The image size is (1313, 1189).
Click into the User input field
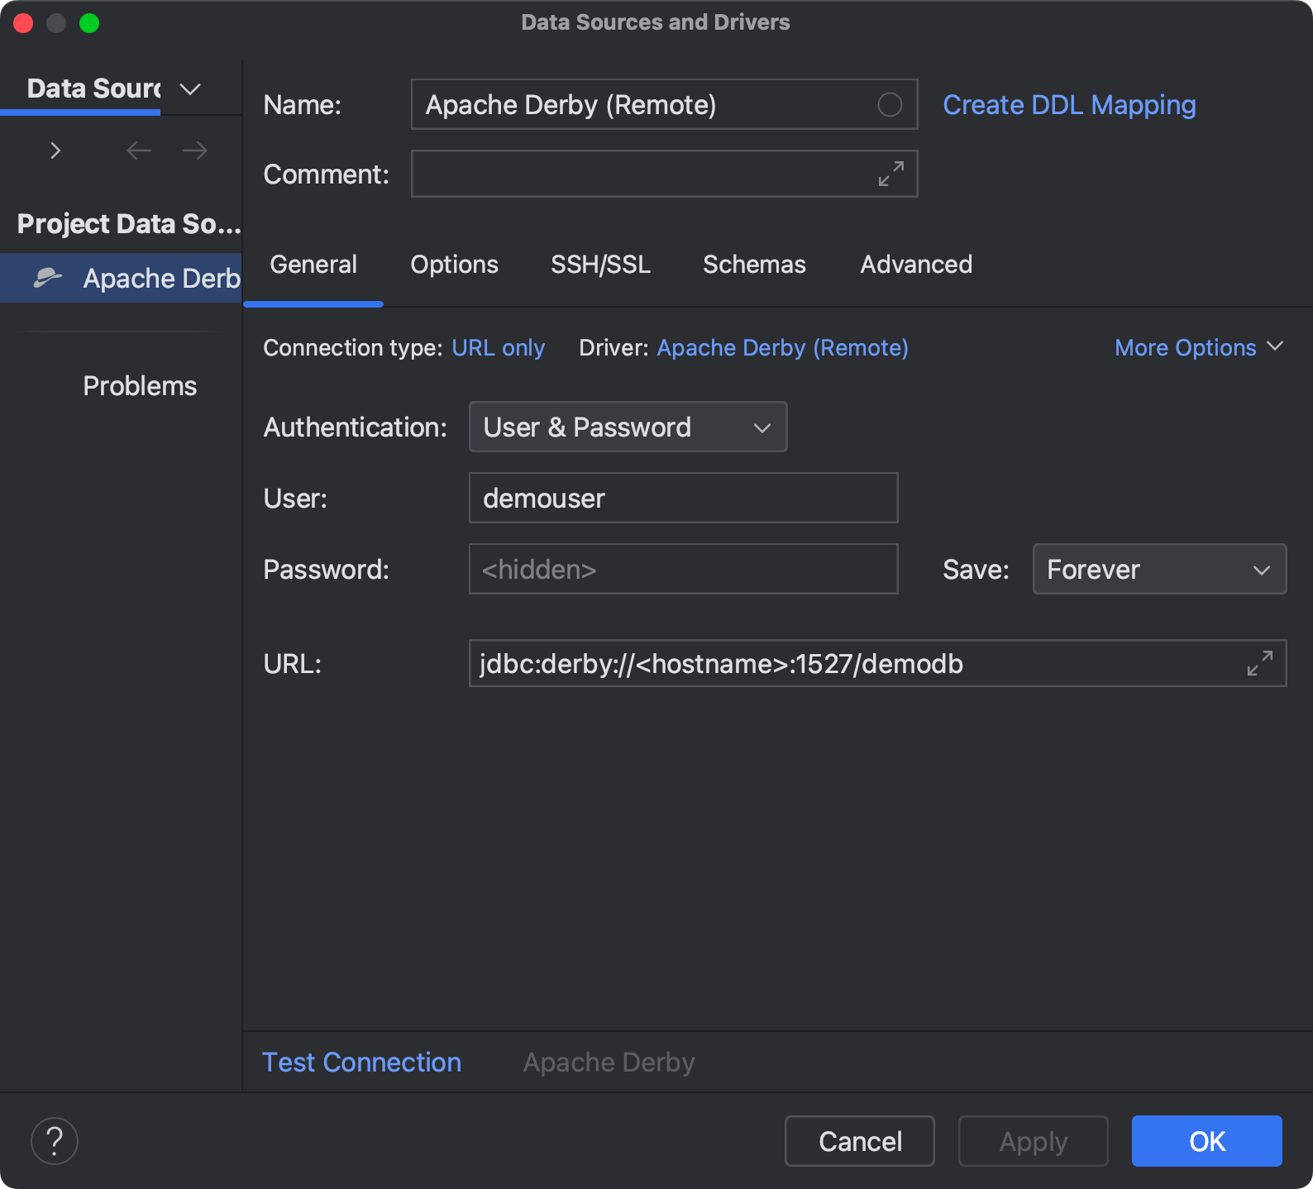pos(683,499)
